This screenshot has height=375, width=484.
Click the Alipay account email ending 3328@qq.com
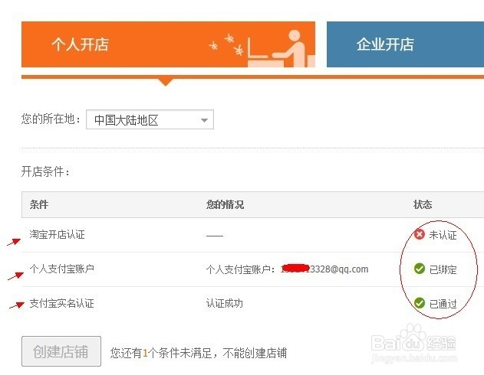pyautogui.click(x=324, y=269)
